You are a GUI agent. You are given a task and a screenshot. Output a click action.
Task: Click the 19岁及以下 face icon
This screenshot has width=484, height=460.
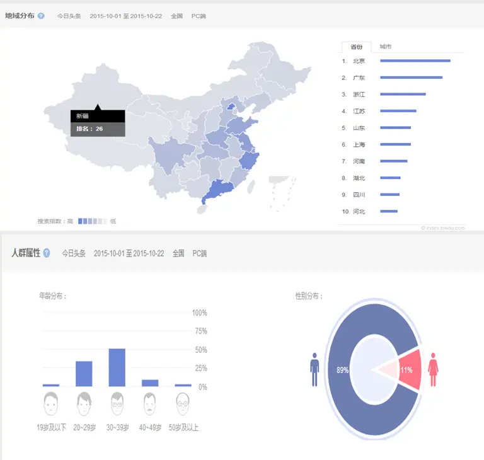click(51, 403)
